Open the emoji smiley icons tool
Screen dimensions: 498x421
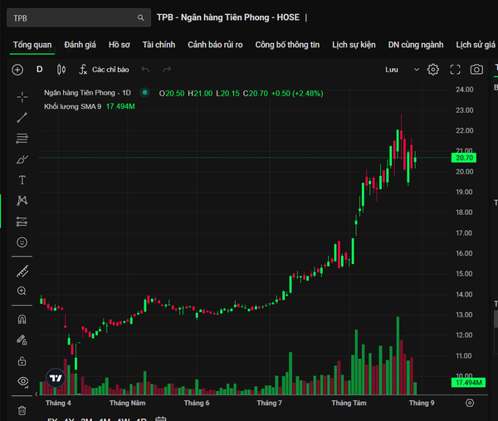(22, 242)
